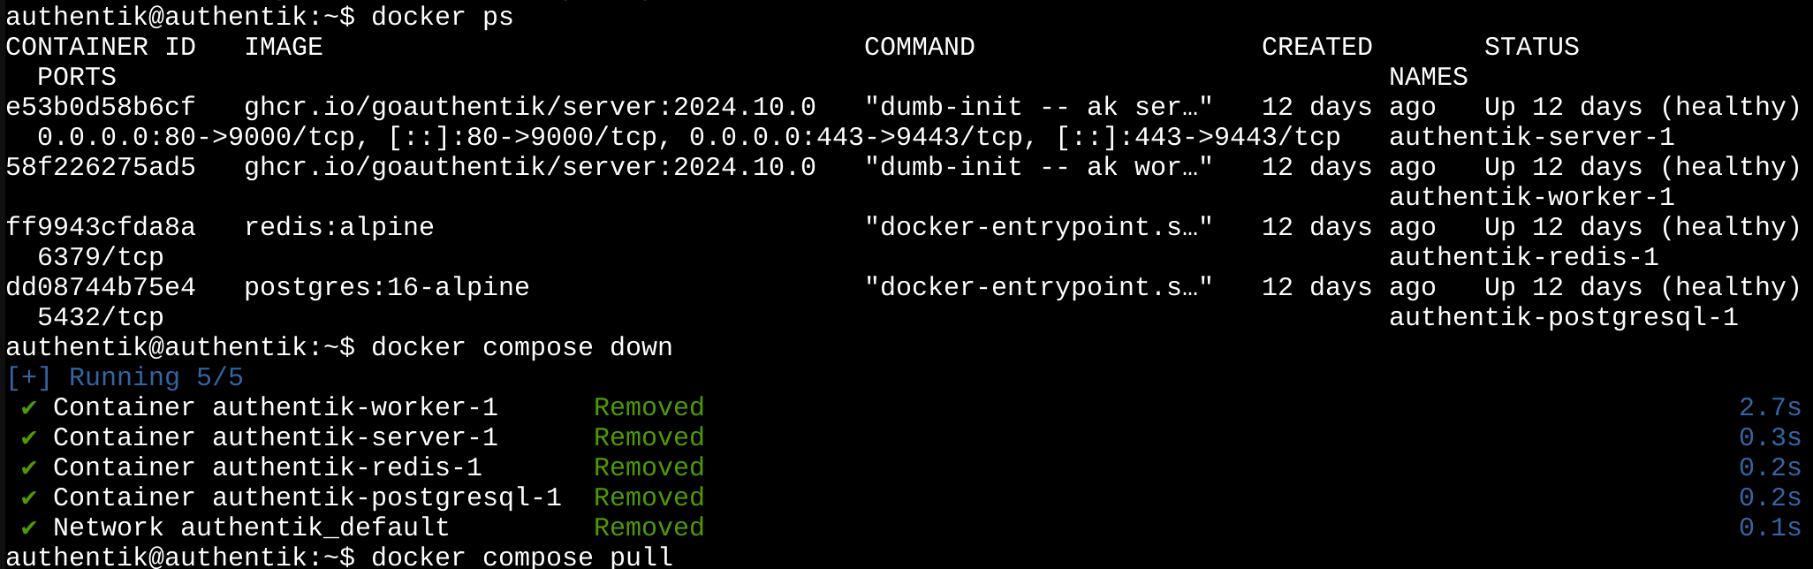Click the postgres:16-alpine image name
The width and height of the screenshot is (1813, 569).
click(387, 287)
